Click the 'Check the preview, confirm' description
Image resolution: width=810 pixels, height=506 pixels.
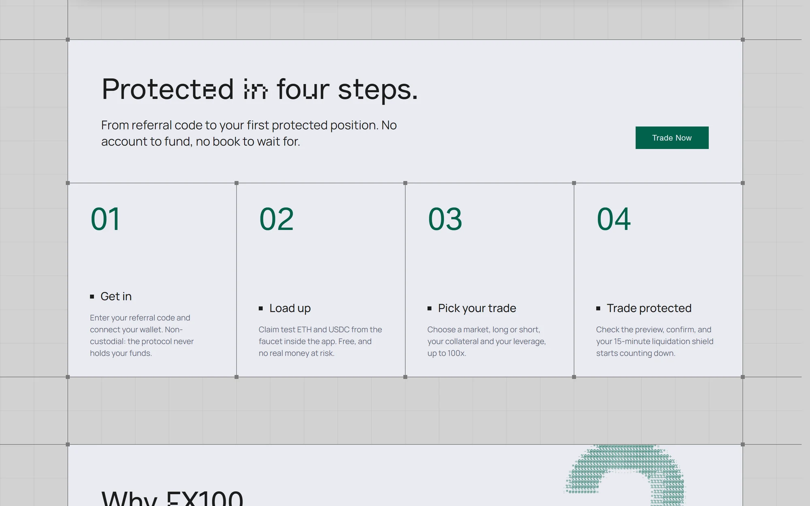pyautogui.click(x=655, y=341)
